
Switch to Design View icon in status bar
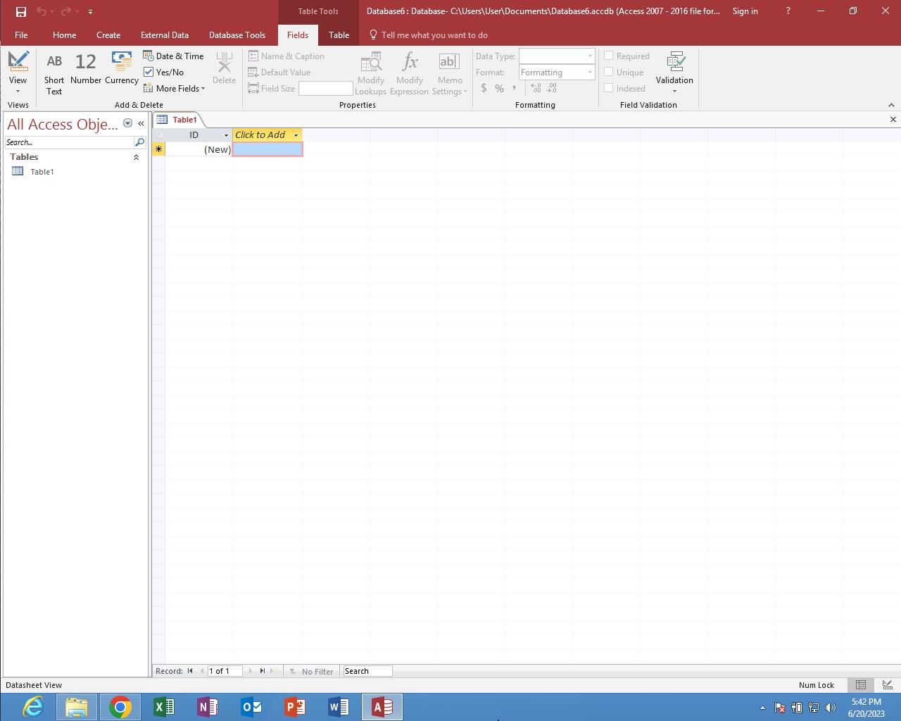click(887, 685)
